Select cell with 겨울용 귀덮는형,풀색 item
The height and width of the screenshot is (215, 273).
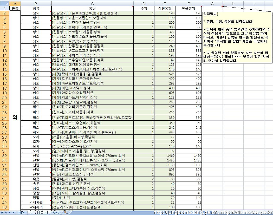click(x=93, y=146)
